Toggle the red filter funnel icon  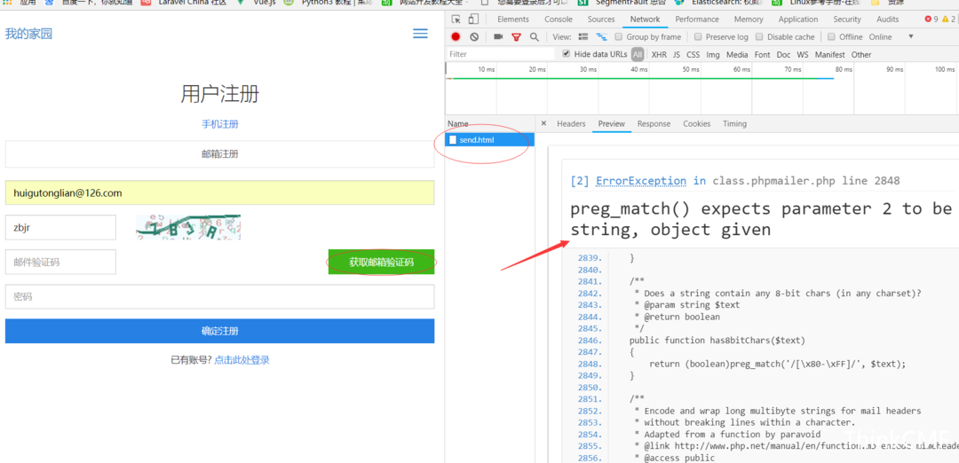516,36
